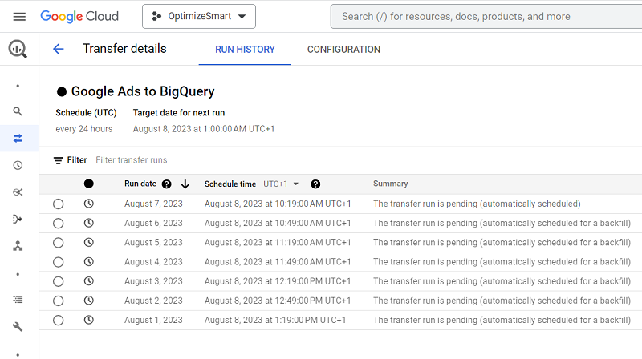Click status column header dot

[x=89, y=184]
